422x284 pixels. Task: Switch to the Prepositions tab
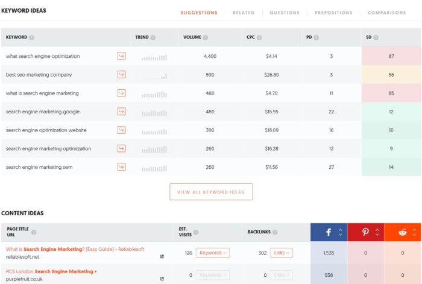point(333,13)
